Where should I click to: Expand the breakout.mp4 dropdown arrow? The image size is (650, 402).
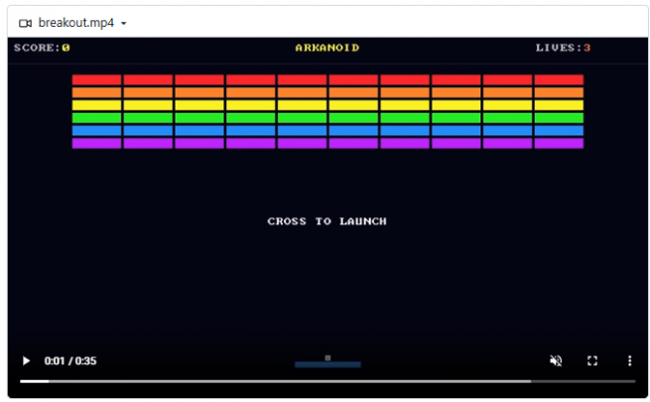pos(123,23)
